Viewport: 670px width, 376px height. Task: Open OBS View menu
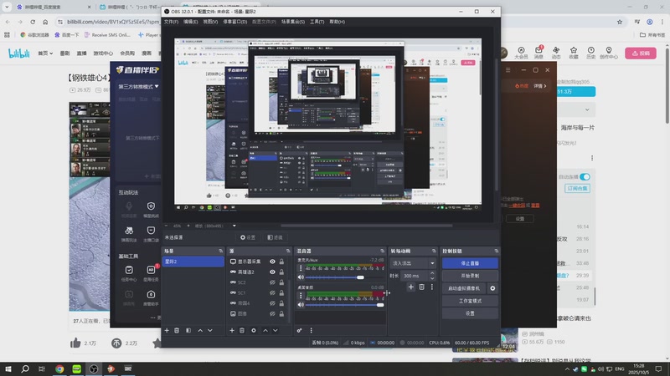(x=210, y=22)
